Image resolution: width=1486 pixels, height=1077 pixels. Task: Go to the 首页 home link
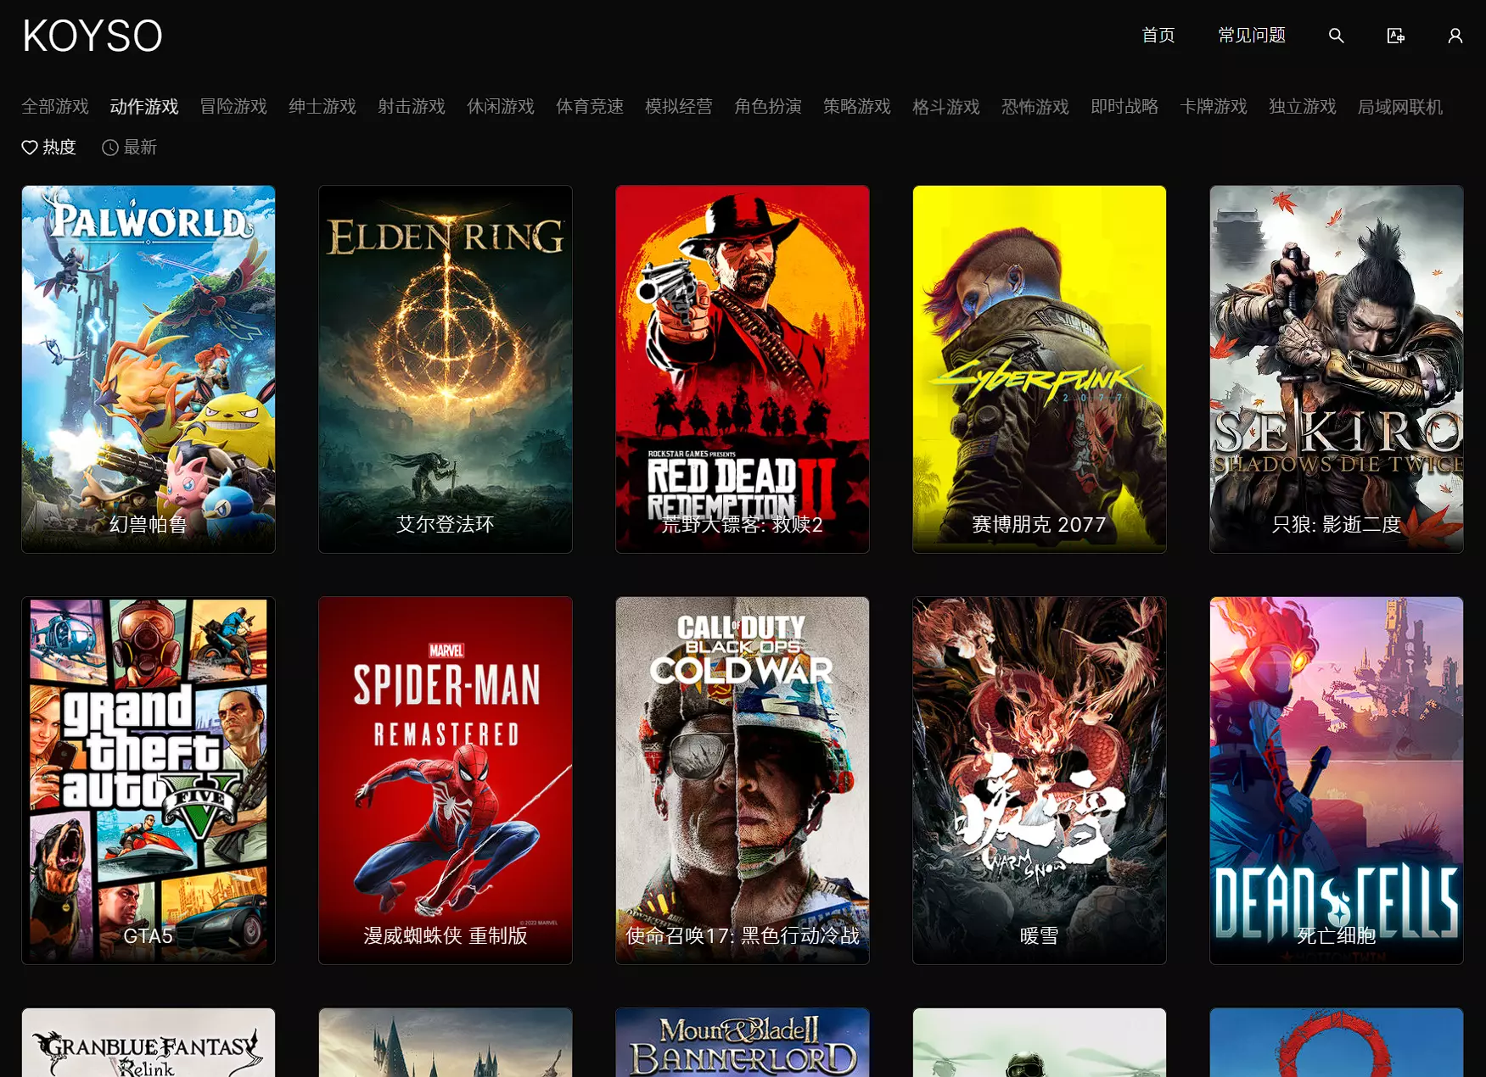[x=1158, y=36]
